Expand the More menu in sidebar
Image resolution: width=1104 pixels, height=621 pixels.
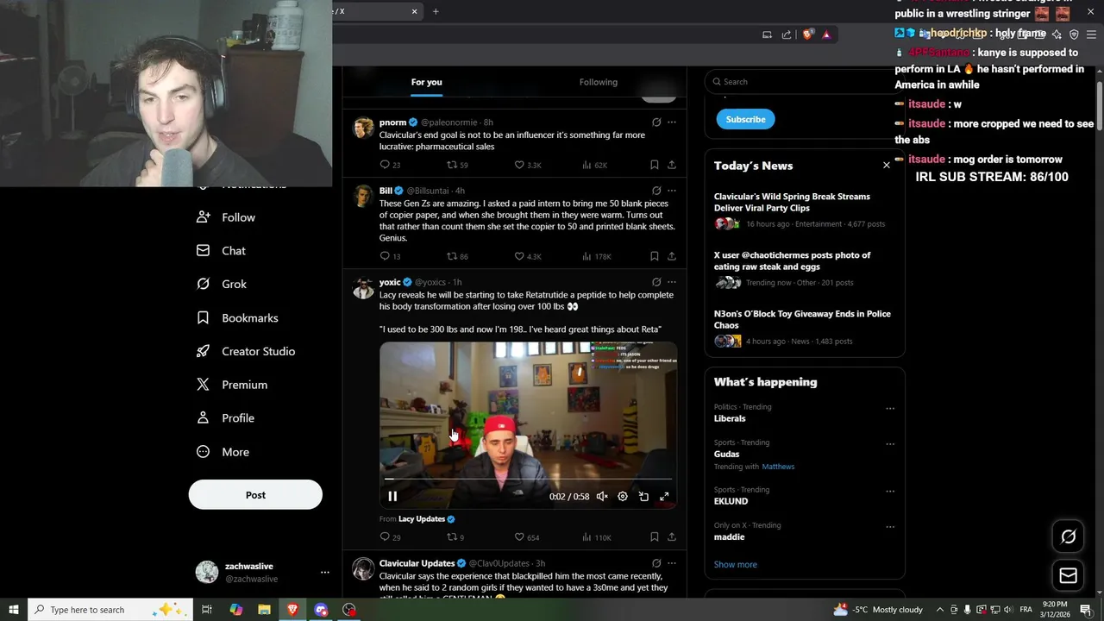[223, 452]
